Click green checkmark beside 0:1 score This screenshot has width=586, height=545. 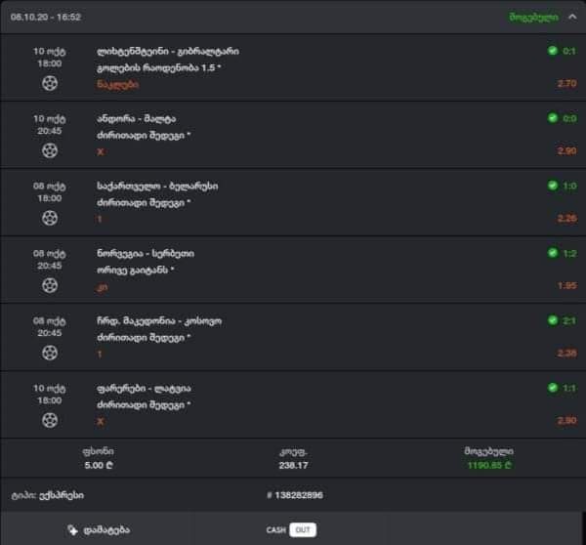pos(553,51)
